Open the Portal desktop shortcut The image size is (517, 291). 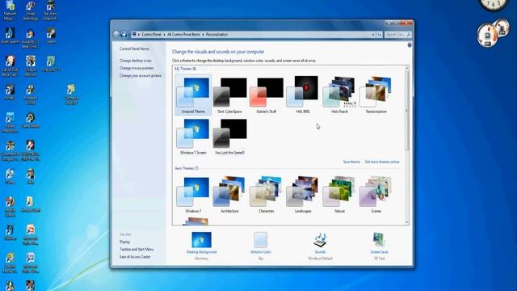[10, 92]
